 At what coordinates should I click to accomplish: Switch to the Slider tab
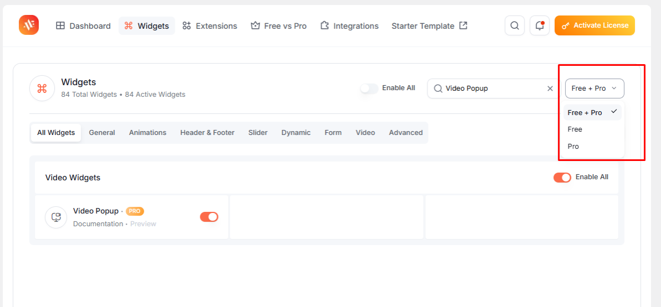point(258,133)
